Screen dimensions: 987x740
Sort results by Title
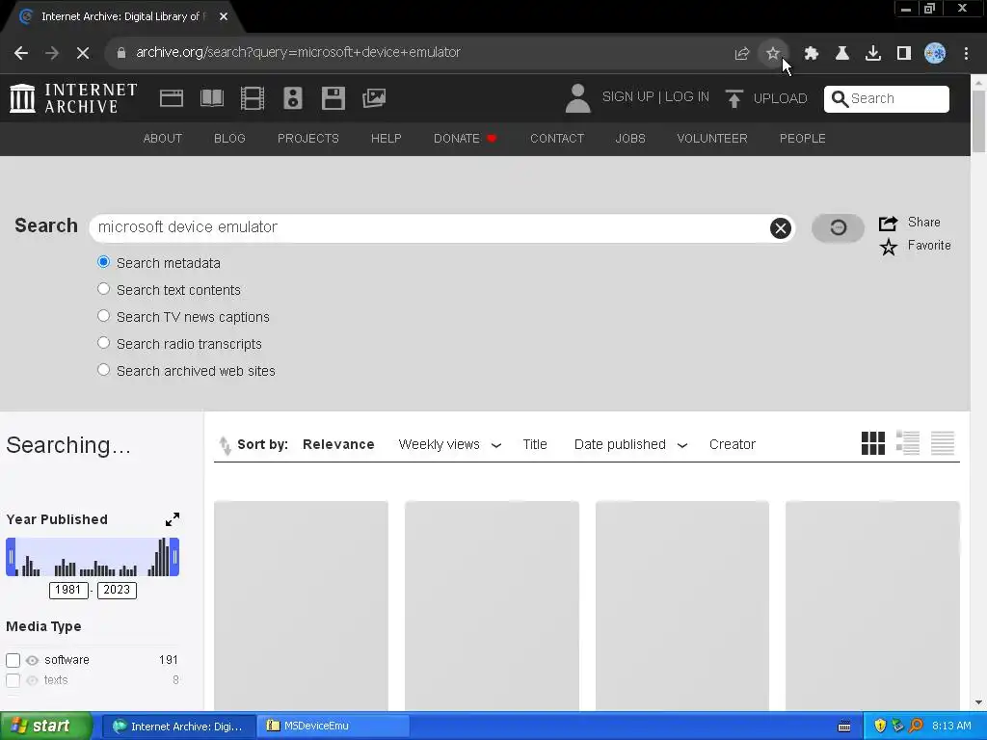(534, 444)
